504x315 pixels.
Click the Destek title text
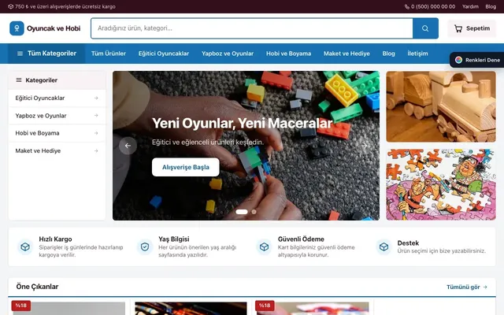[408, 243]
